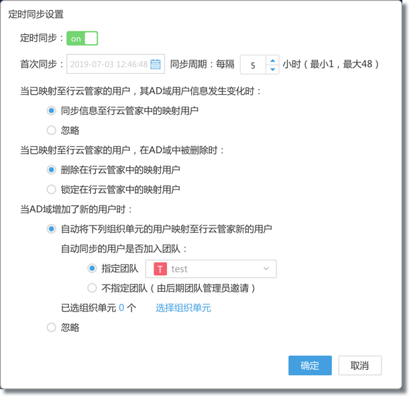This screenshot has height=396, width=409.
Task: Click the red T team icon
Action: tap(160, 269)
